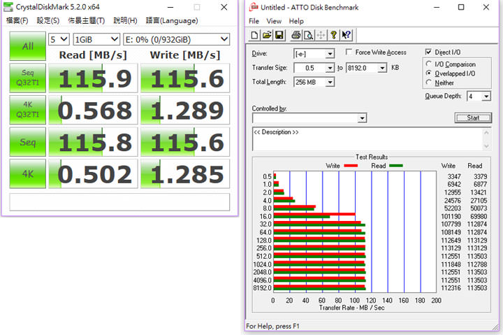Enable the Force Write Access checkbox

point(349,52)
